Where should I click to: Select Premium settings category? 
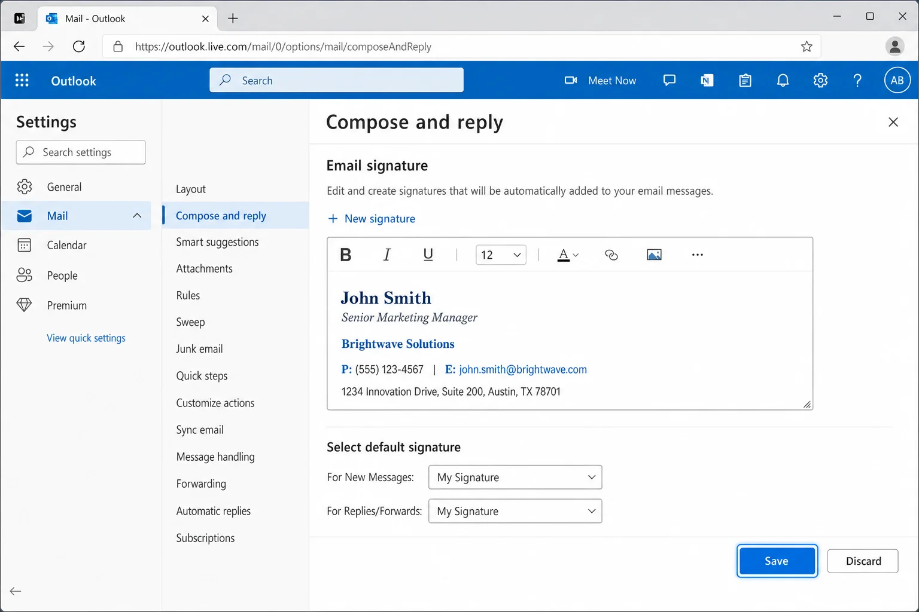pyautogui.click(x=76, y=305)
